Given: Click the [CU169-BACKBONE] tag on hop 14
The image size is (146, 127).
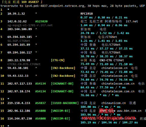Looking at the screenshot, I should pyautogui.click(x=65, y=103).
